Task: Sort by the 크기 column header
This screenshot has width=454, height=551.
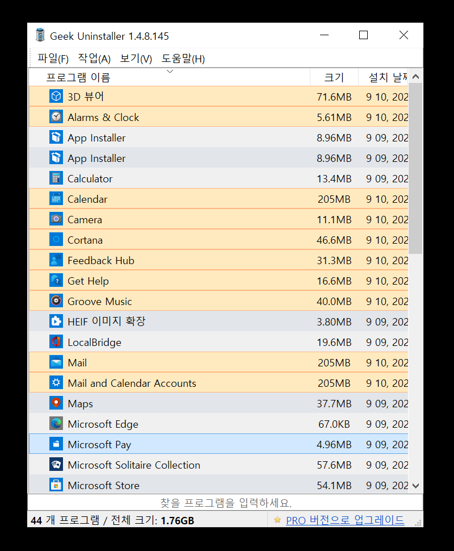Action: tap(334, 77)
